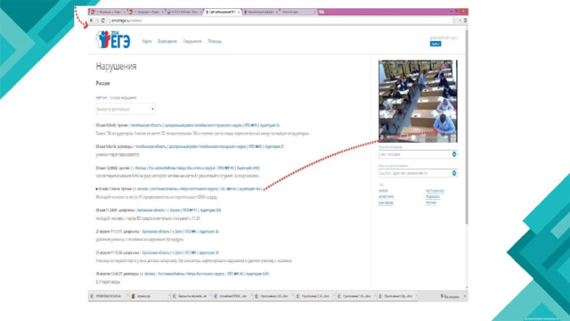Open the Аудитория link in fourth violation entry

[250, 189]
